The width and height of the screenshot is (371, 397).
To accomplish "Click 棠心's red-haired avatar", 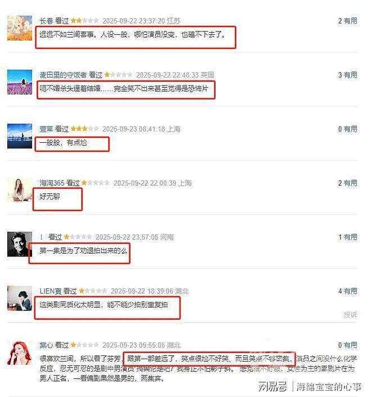I will [x=20, y=352].
